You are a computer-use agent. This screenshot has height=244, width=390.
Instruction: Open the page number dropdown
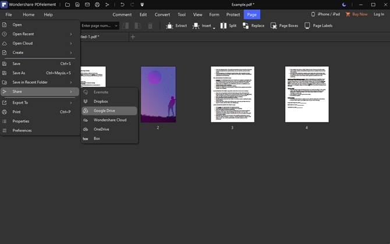click(116, 26)
